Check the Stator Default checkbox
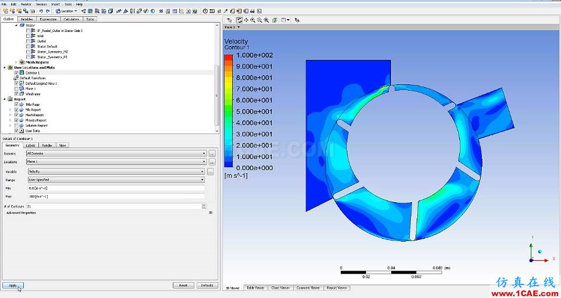The height and width of the screenshot is (298, 561). 29,46
